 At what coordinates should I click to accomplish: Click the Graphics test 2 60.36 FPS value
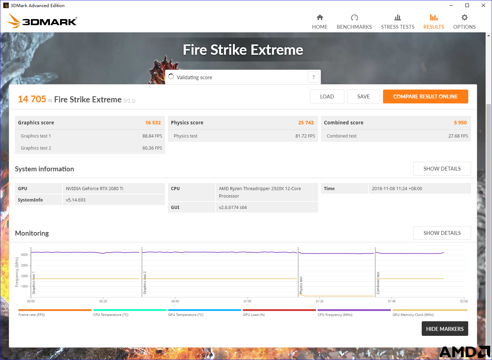click(x=152, y=148)
